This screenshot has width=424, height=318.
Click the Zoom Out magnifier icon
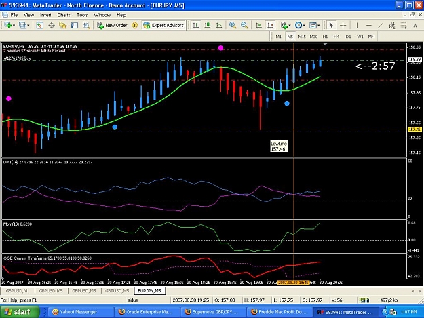pyautogui.click(x=244, y=25)
